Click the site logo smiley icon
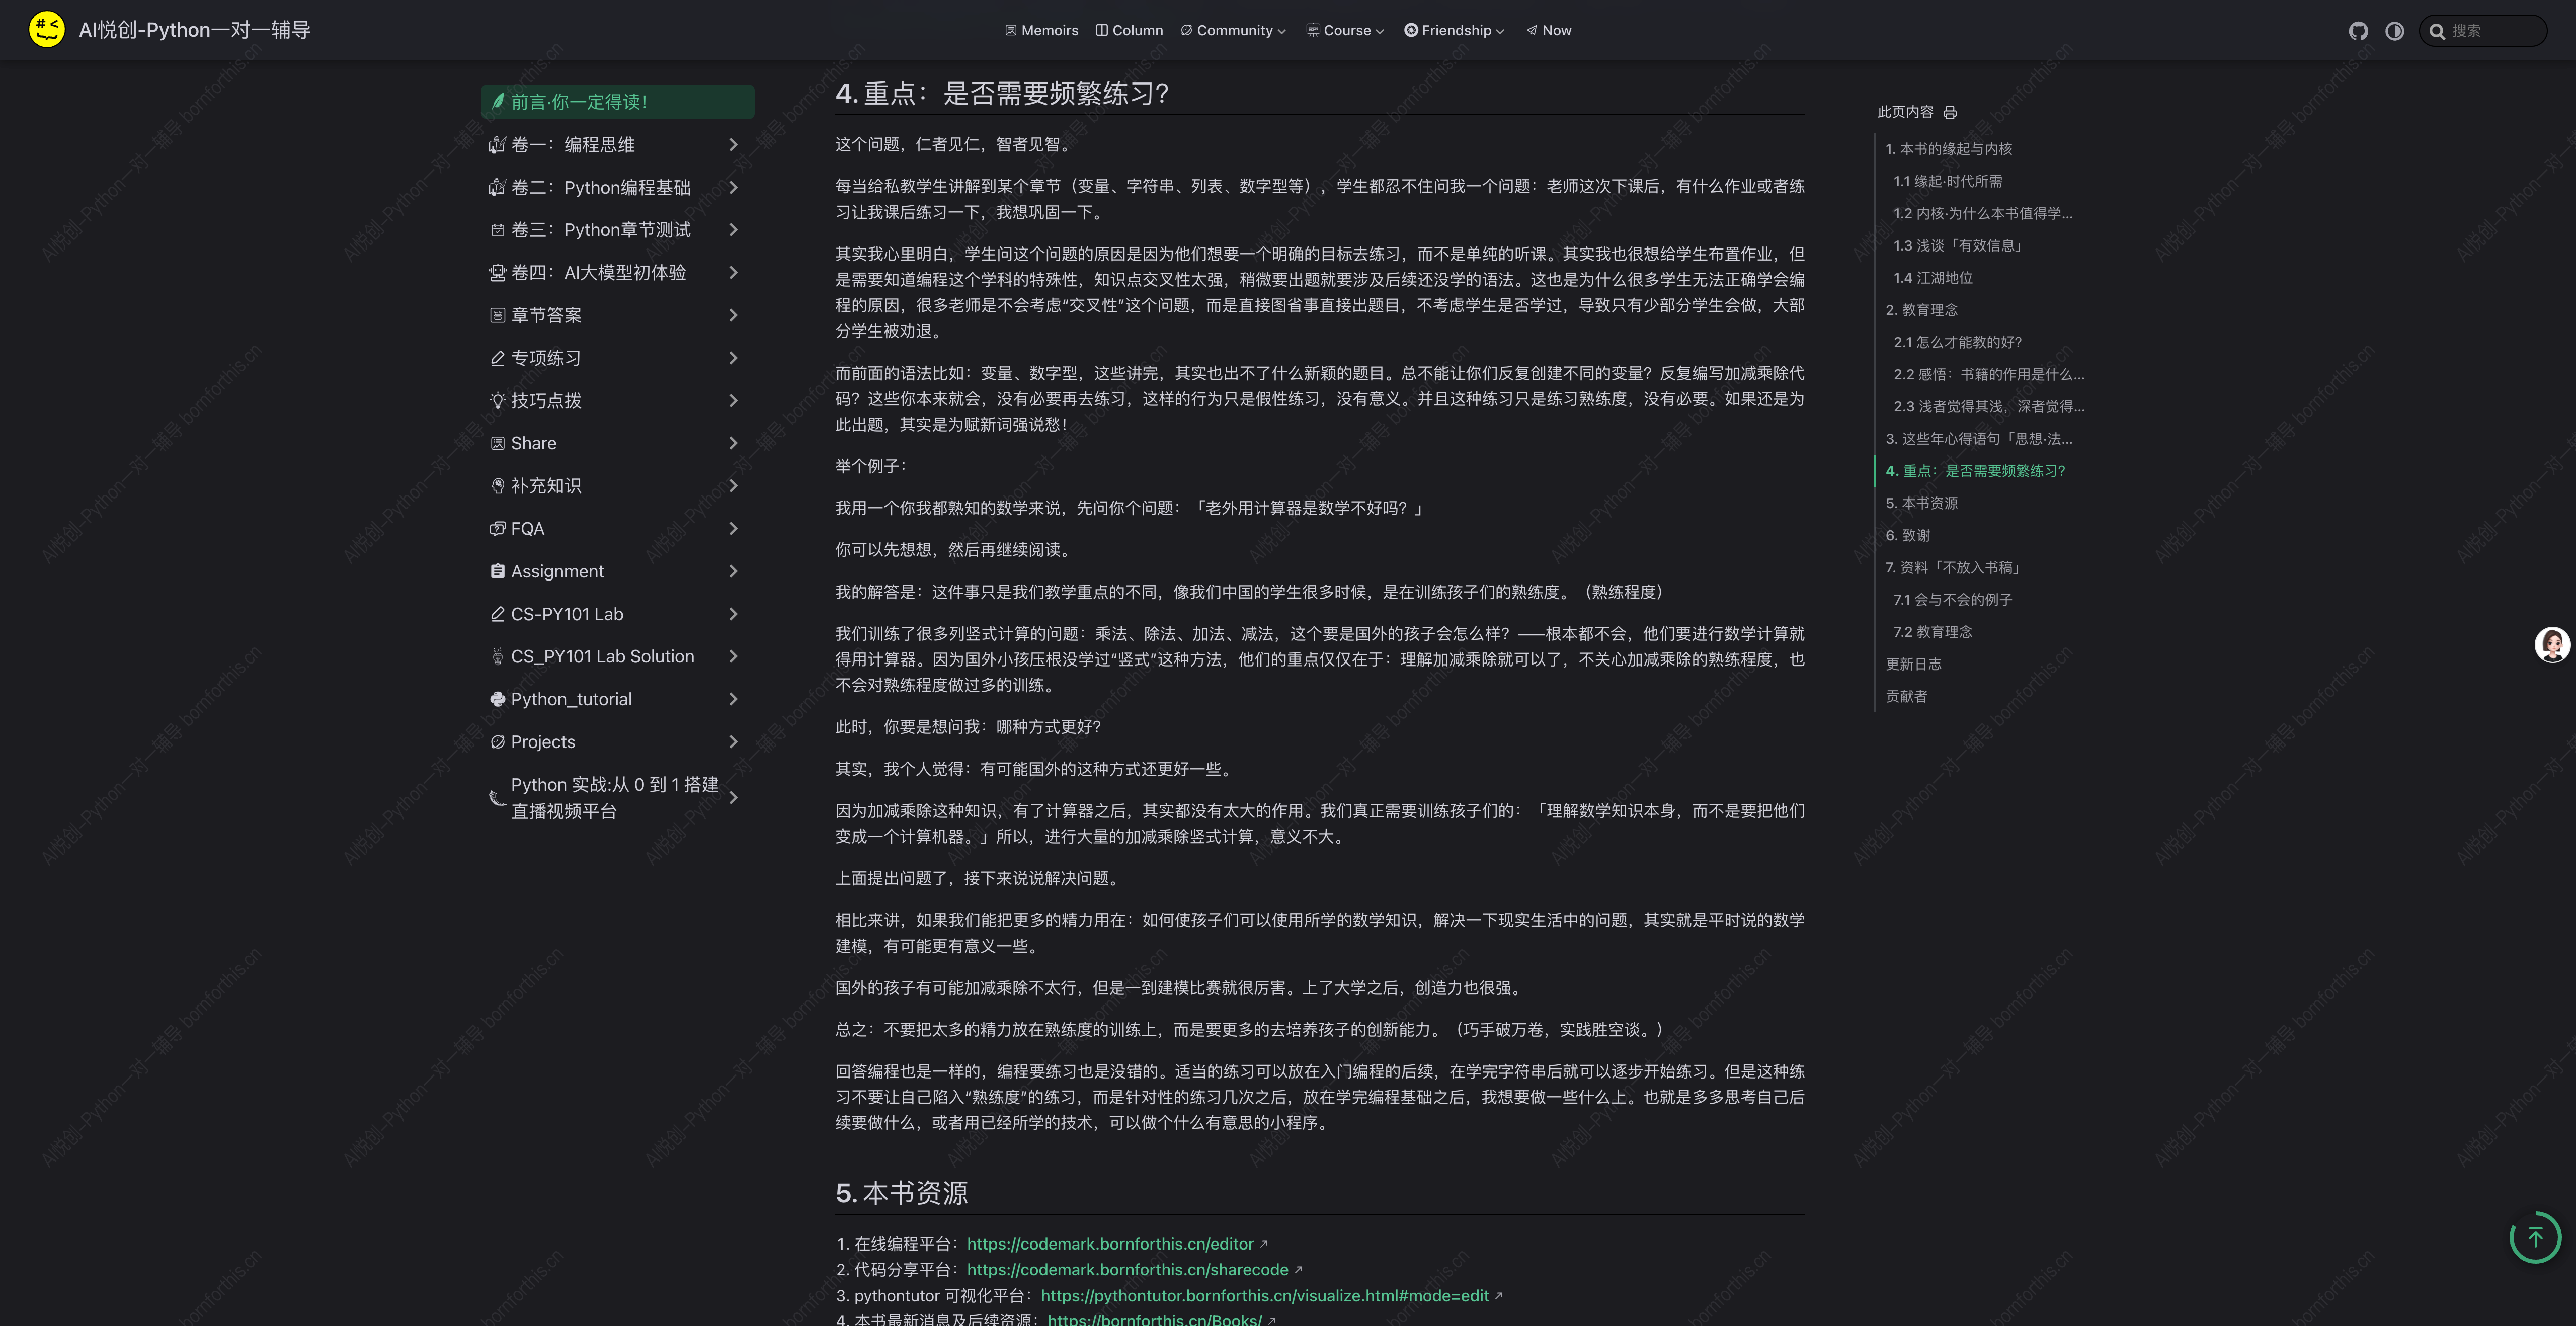The height and width of the screenshot is (1326, 2576). (47, 30)
